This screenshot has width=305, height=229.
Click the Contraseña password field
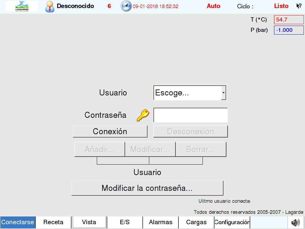coord(190,115)
